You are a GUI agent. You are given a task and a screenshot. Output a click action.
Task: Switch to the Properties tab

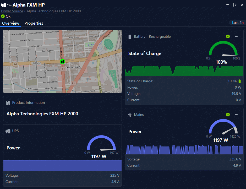pos(34,23)
